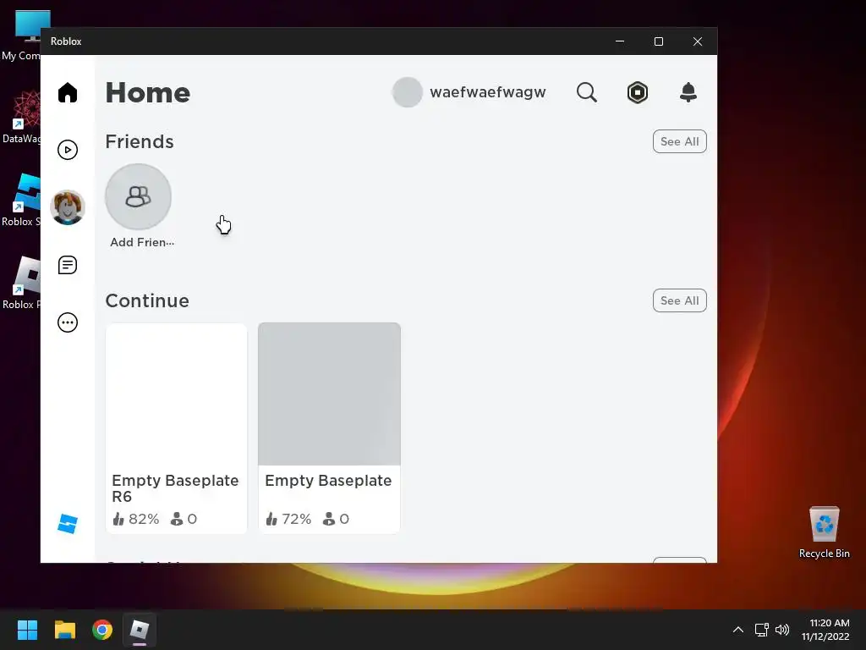Open the volume speaker tray icon
Image resolution: width=866 pixels, height=650 pixels.
(782, 630)
